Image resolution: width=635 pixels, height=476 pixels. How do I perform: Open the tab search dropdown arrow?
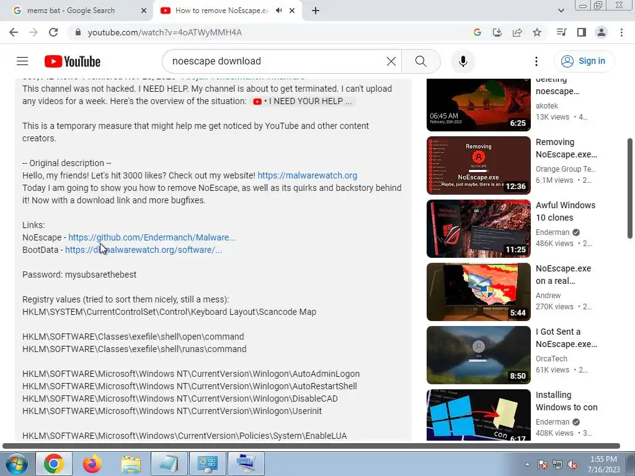pyautogui.click(x=561, y=11)
